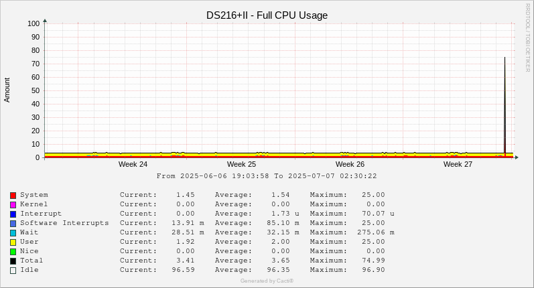The image size is (534, 288).
Task: Click the Interrupt legend label
Action: pos(41,214)
